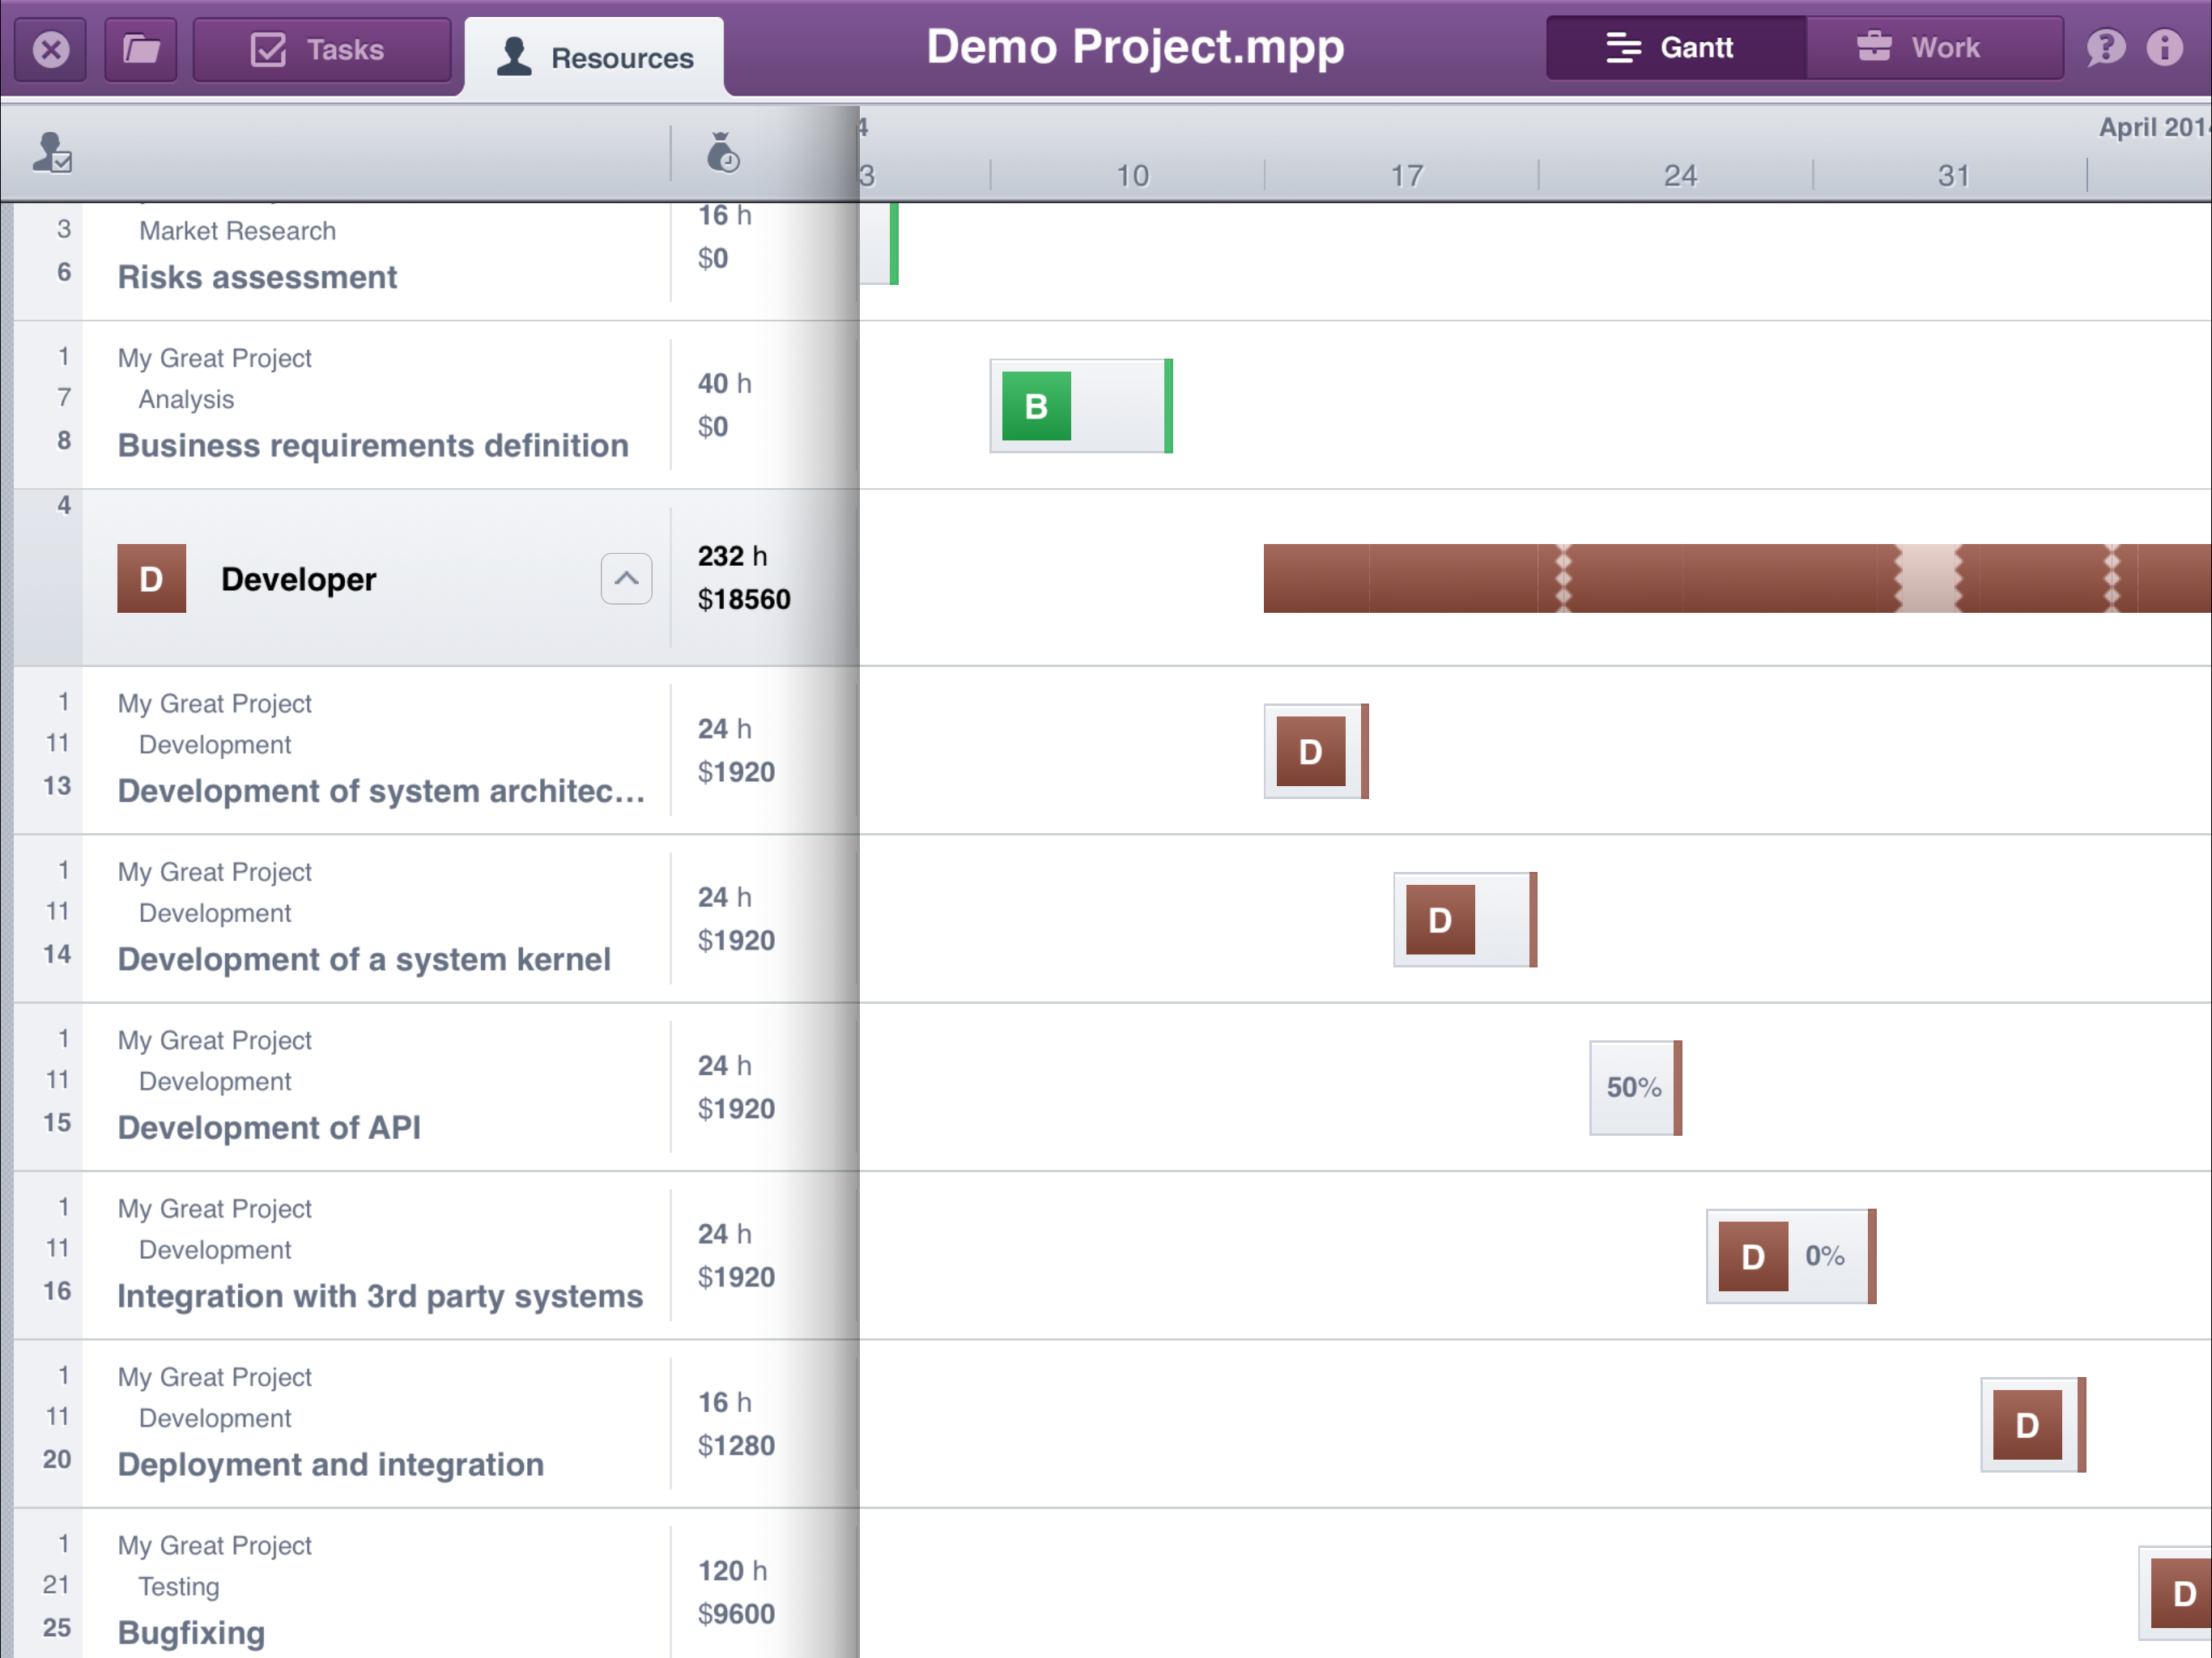Screen dimensions: 2212x1658
Task: Select Development of API task row
Action: pyautogui.click(x=436, y=1087)
